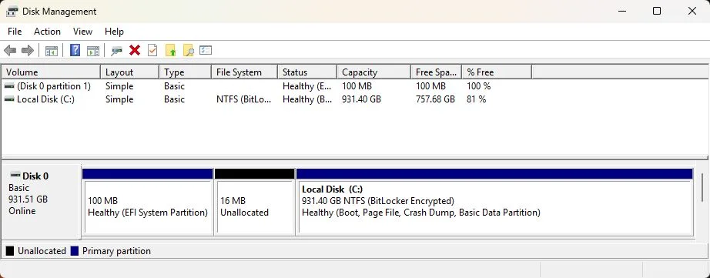710x278 pixels.
Task: Select the Disk 0 header box
Action: [42, 201]
